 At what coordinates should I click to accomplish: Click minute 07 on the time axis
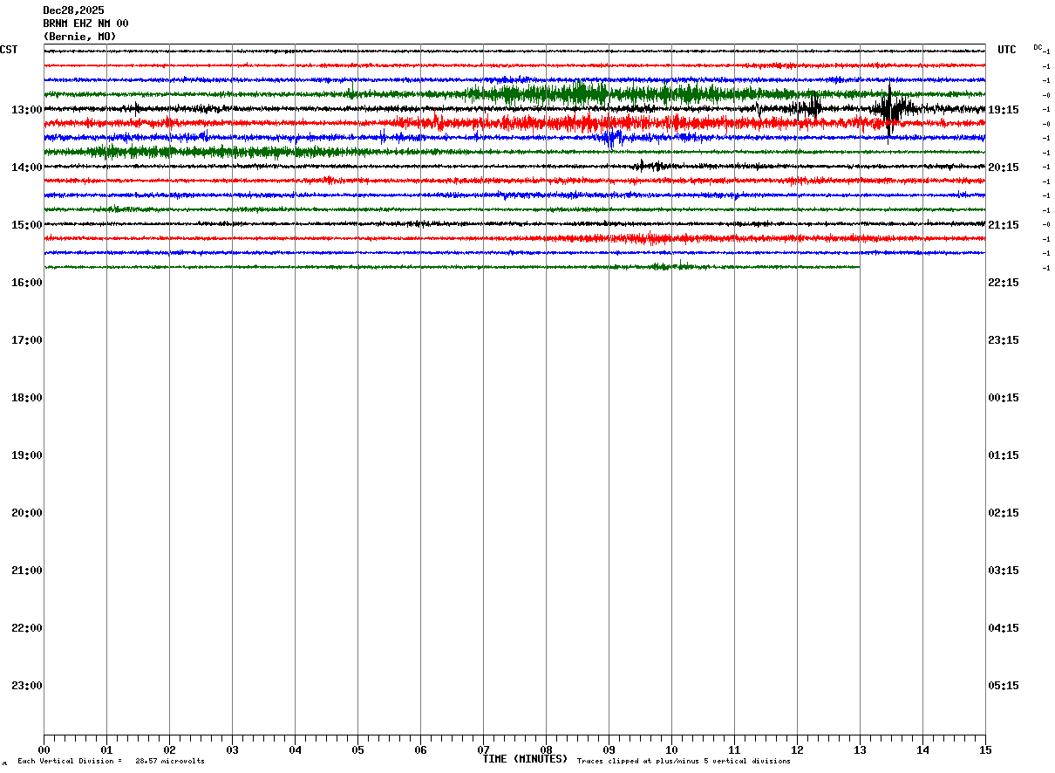click(x=483, y=750)
